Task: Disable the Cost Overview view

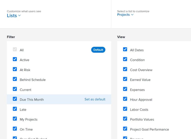Action: (x=125, y=69)
